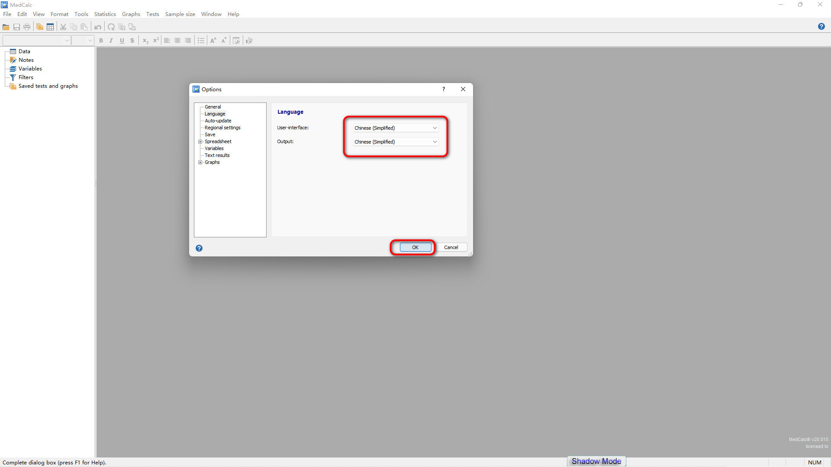Expand the Spreadsheet tree node
The image size is (831, 467).
point(200,142)
